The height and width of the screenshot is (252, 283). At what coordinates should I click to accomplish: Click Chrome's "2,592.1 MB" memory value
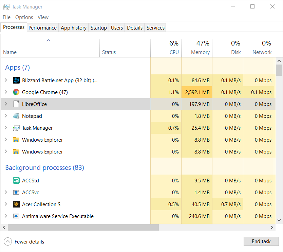(197, 92)
